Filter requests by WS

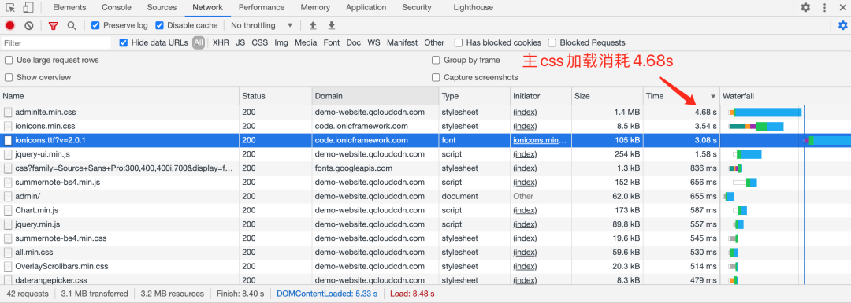374,42
